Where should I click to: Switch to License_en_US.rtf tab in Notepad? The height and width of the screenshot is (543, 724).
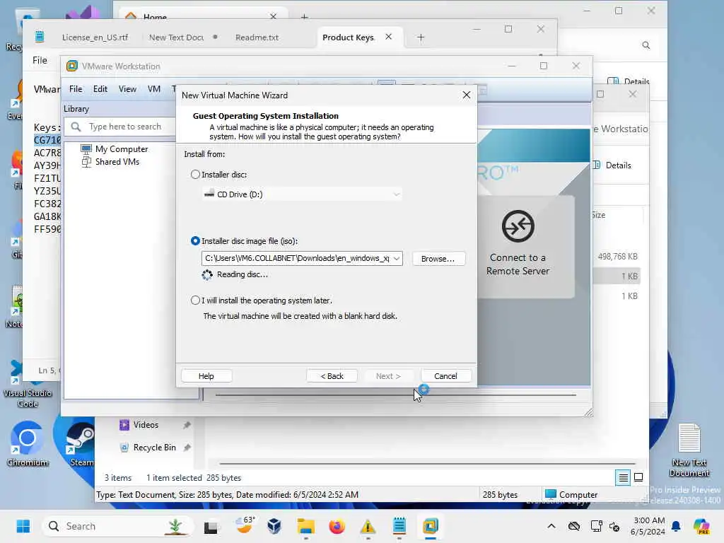pyautogui.click(x=95, y=37)
